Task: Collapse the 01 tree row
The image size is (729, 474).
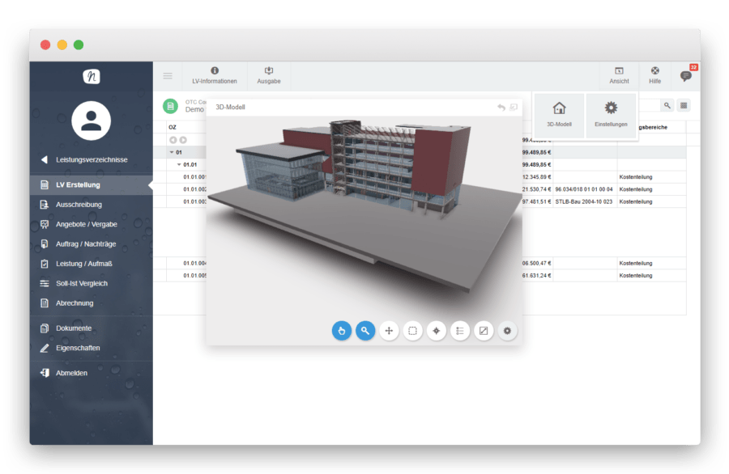Action: 172,152
